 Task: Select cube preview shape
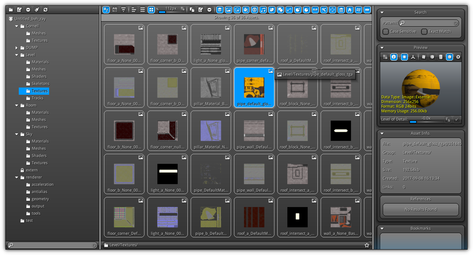[x=432, y=57]
